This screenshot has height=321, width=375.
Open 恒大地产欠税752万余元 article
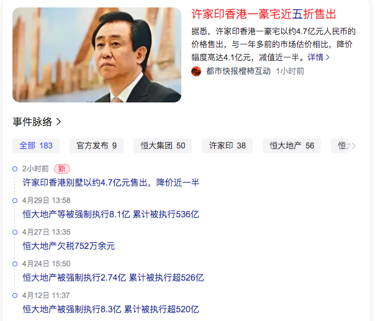tap(69, 246)
